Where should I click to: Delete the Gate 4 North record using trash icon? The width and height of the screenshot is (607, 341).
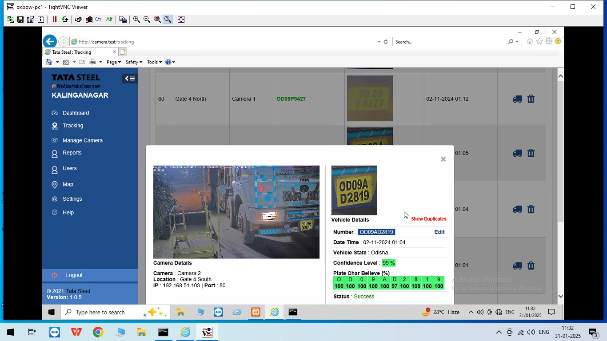[531, 99]
